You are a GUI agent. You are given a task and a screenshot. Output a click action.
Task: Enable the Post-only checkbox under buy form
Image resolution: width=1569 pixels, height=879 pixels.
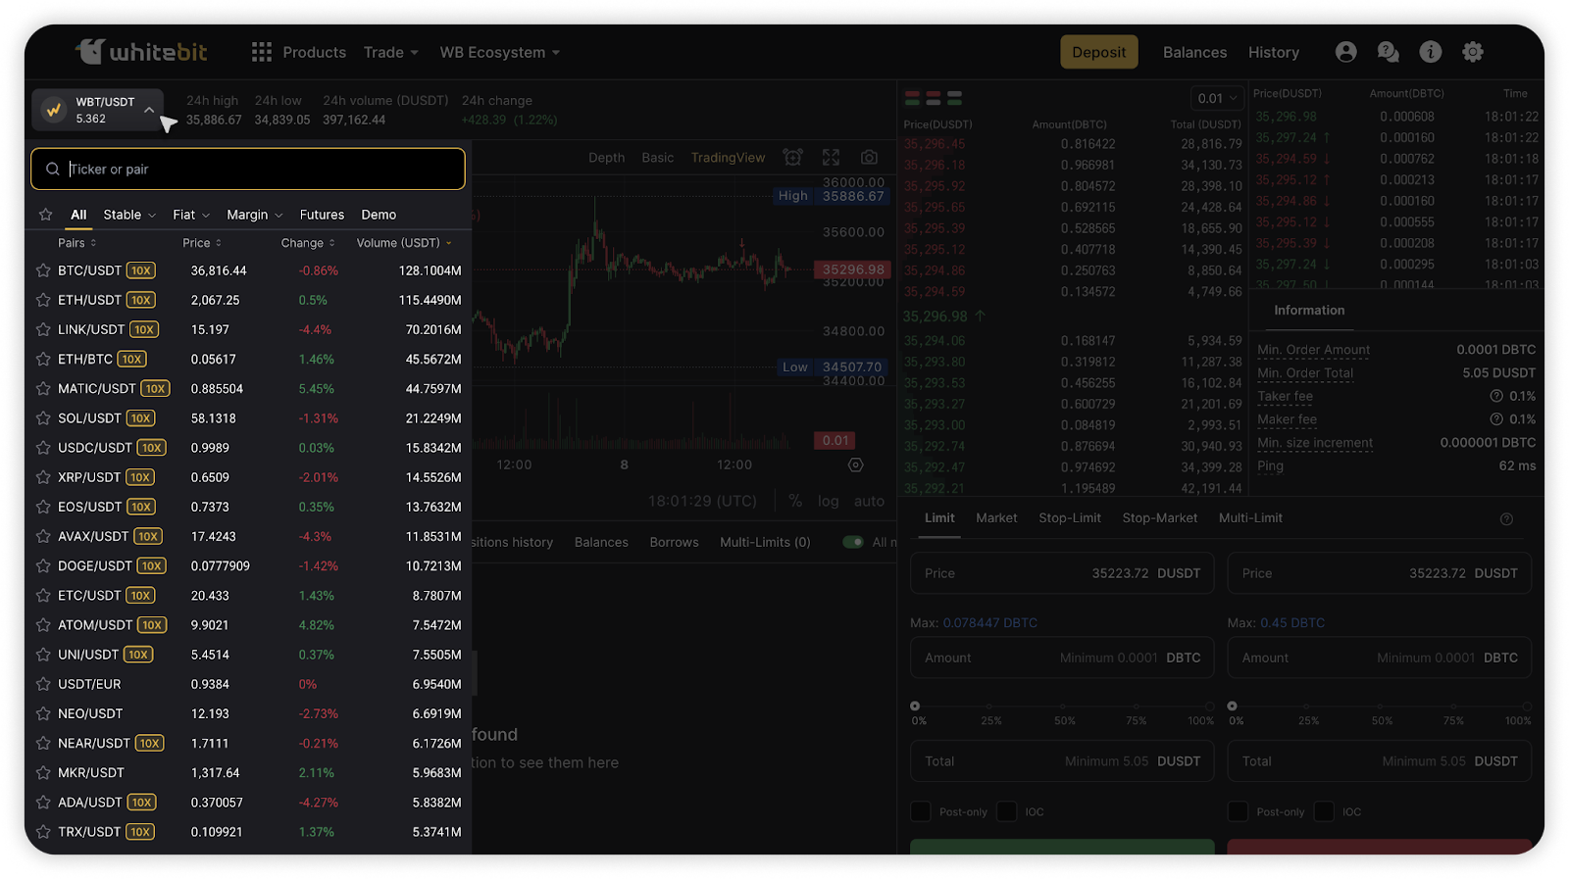[921, 811]
